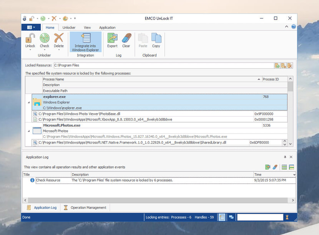Click the middle icon beside Locked Resource field
This screenshot has width=319, height=235.
point(283,65)
